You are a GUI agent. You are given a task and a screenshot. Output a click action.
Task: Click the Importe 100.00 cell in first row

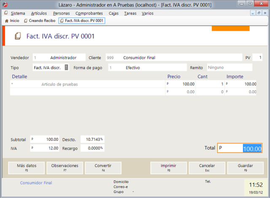pos(240,84)
